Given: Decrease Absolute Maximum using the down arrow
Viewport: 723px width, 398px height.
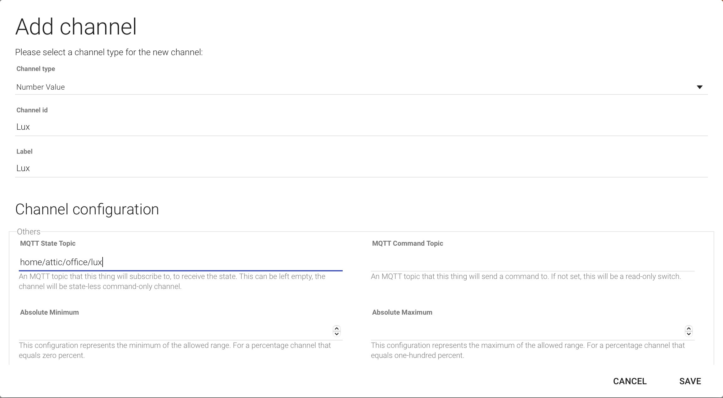Looking at the screenshot, I should (689, 334).
